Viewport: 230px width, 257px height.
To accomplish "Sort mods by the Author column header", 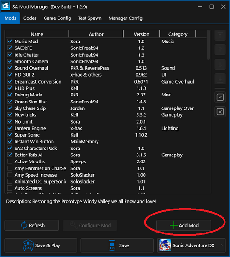I will click(96, 34).
